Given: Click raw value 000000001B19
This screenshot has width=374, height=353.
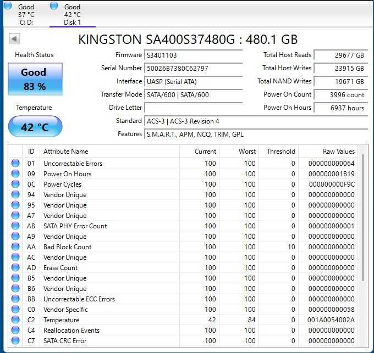Looking at the screenshot, I should [331, 174].
